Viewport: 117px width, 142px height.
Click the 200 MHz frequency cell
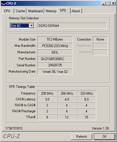pos(47,94)
